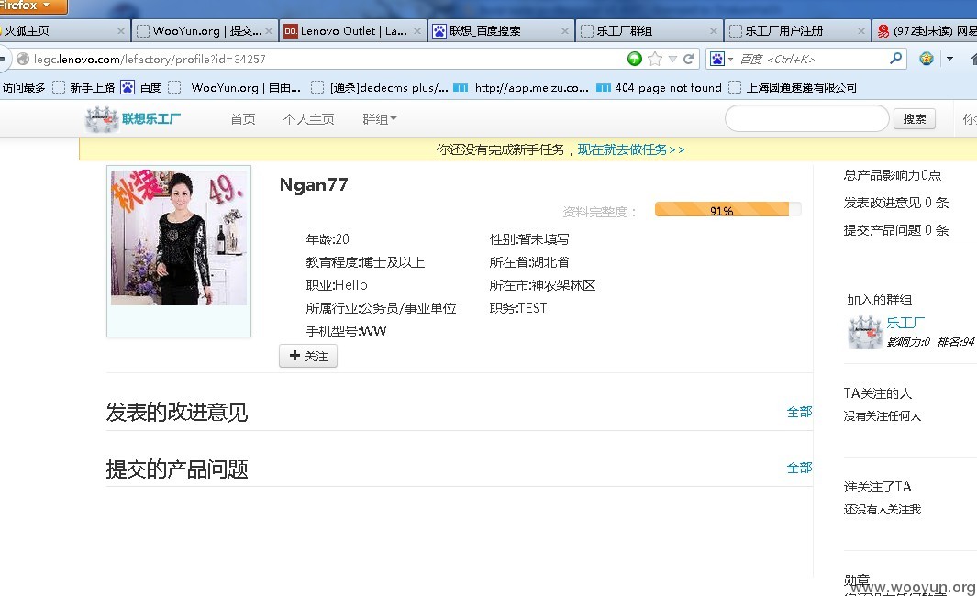Click the 所在市:神农架林区 text
This screenshot has width=977, height=596.
coord(542,285)
